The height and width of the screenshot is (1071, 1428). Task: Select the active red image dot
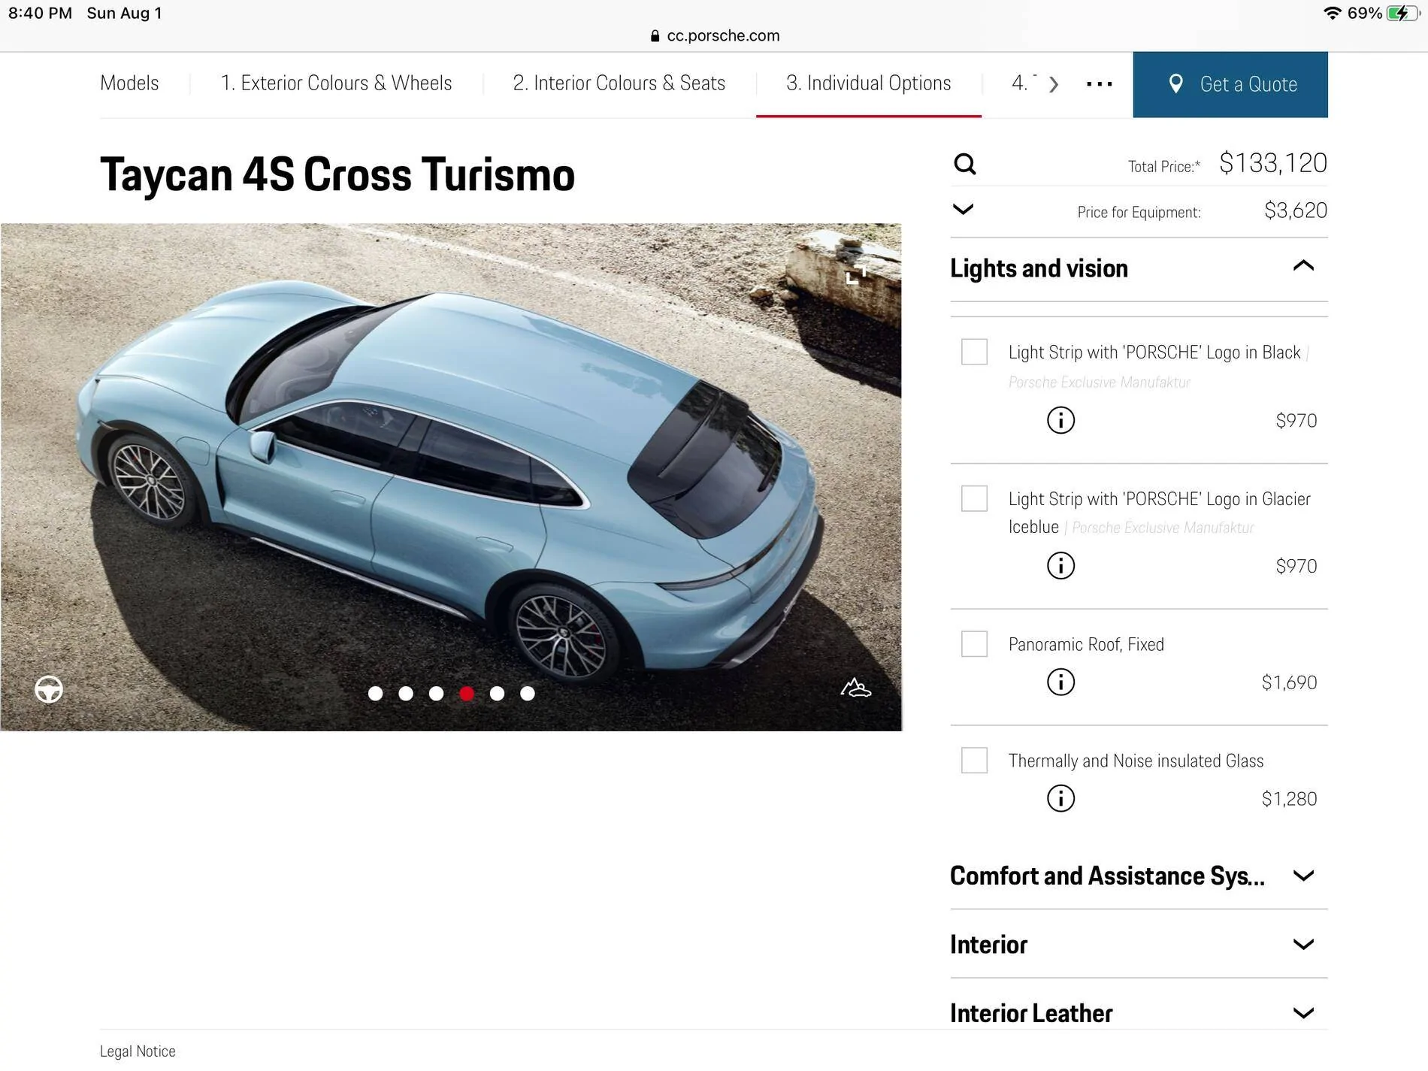coord(467,693)
